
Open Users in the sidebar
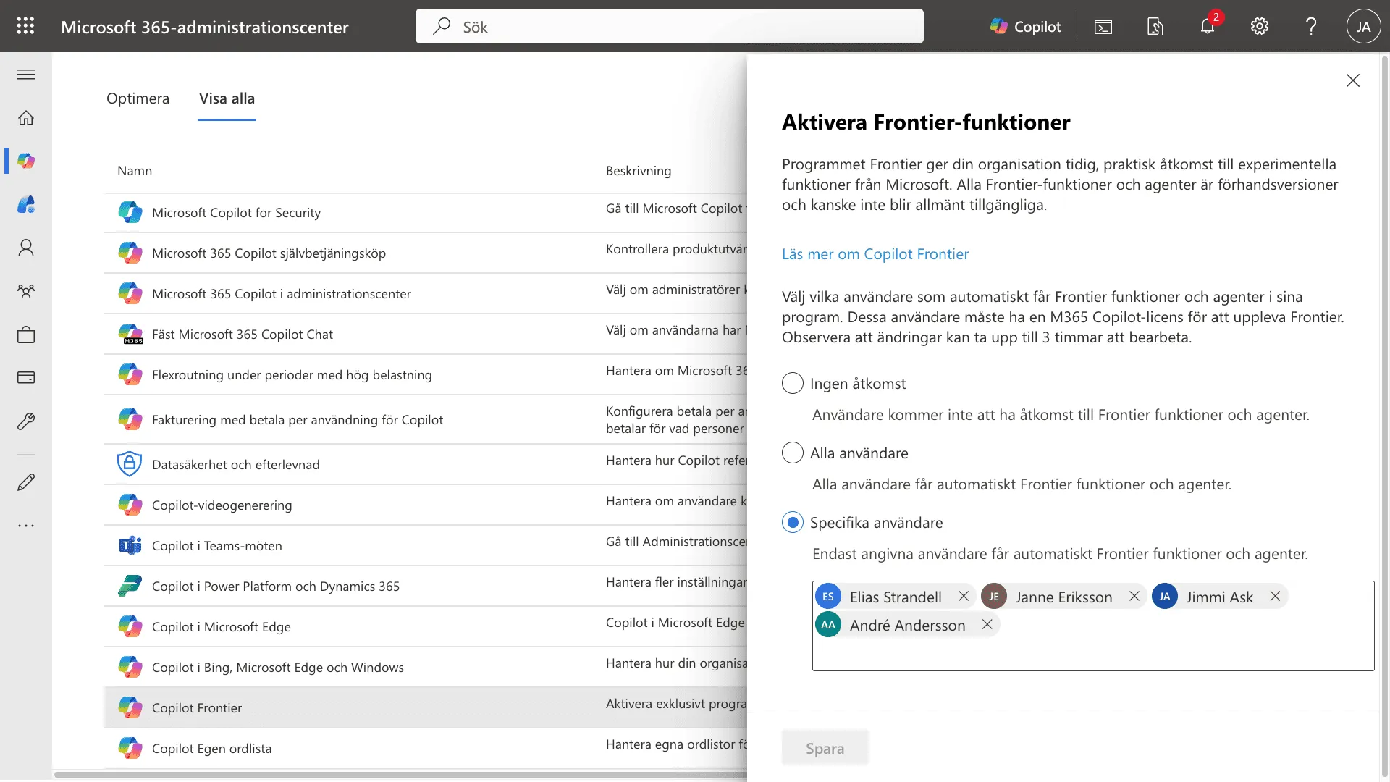(26, 248)
